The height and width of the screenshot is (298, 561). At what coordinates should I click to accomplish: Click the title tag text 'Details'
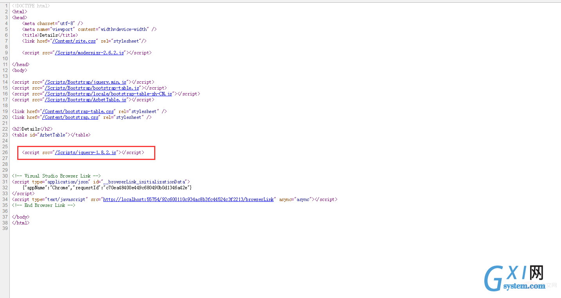[x=49, y=35]
